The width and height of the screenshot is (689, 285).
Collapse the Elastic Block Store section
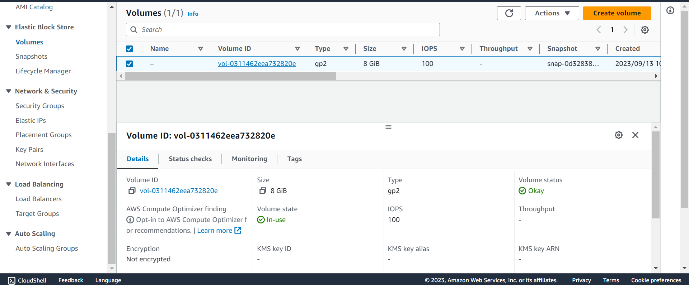tap(9, 27)
